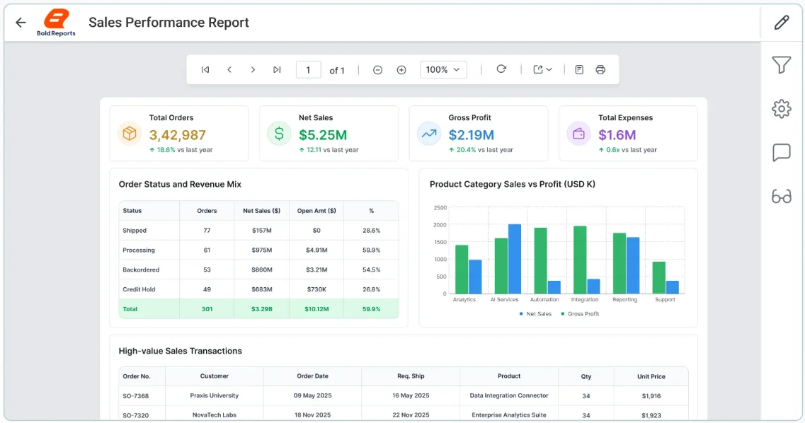Click the Net Sales dollar icon
Screen dimensions: 805x423
point(279,134)
